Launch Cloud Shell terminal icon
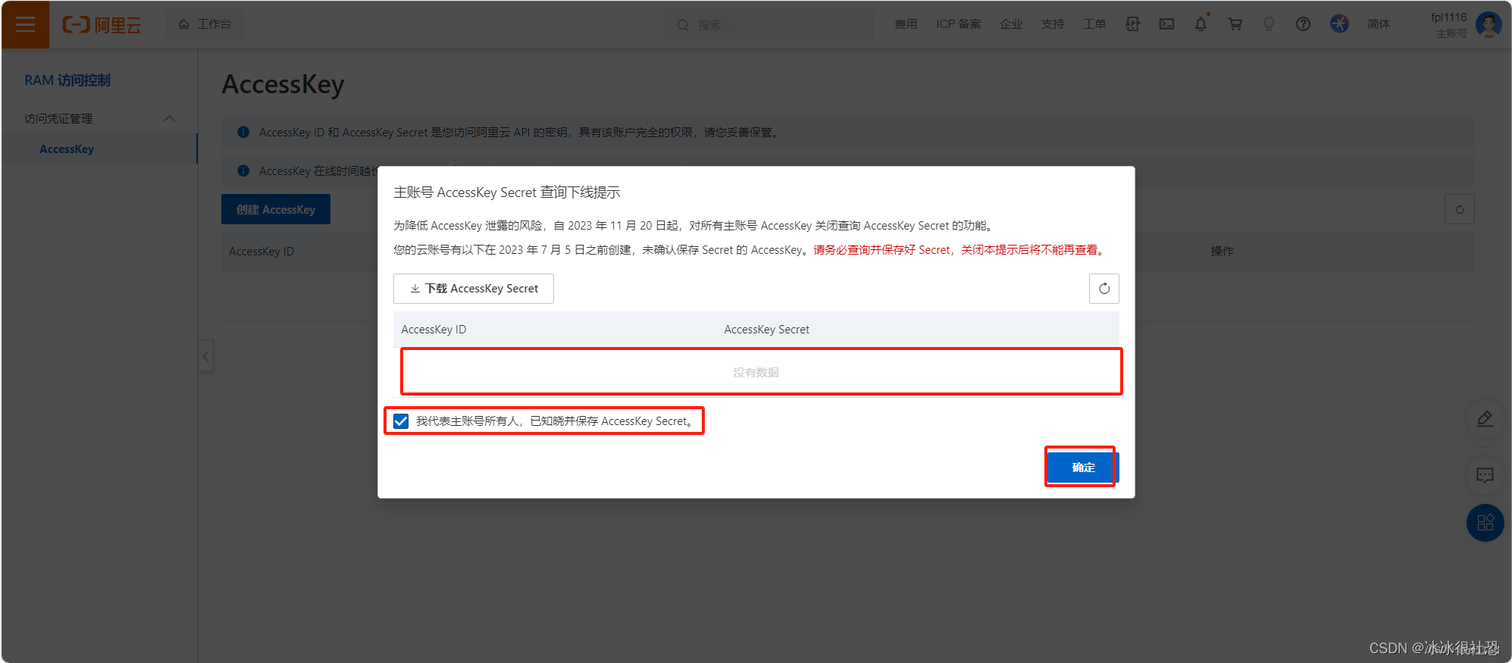This screenshot has height=663, width=1512. (x=1167, y=24)
